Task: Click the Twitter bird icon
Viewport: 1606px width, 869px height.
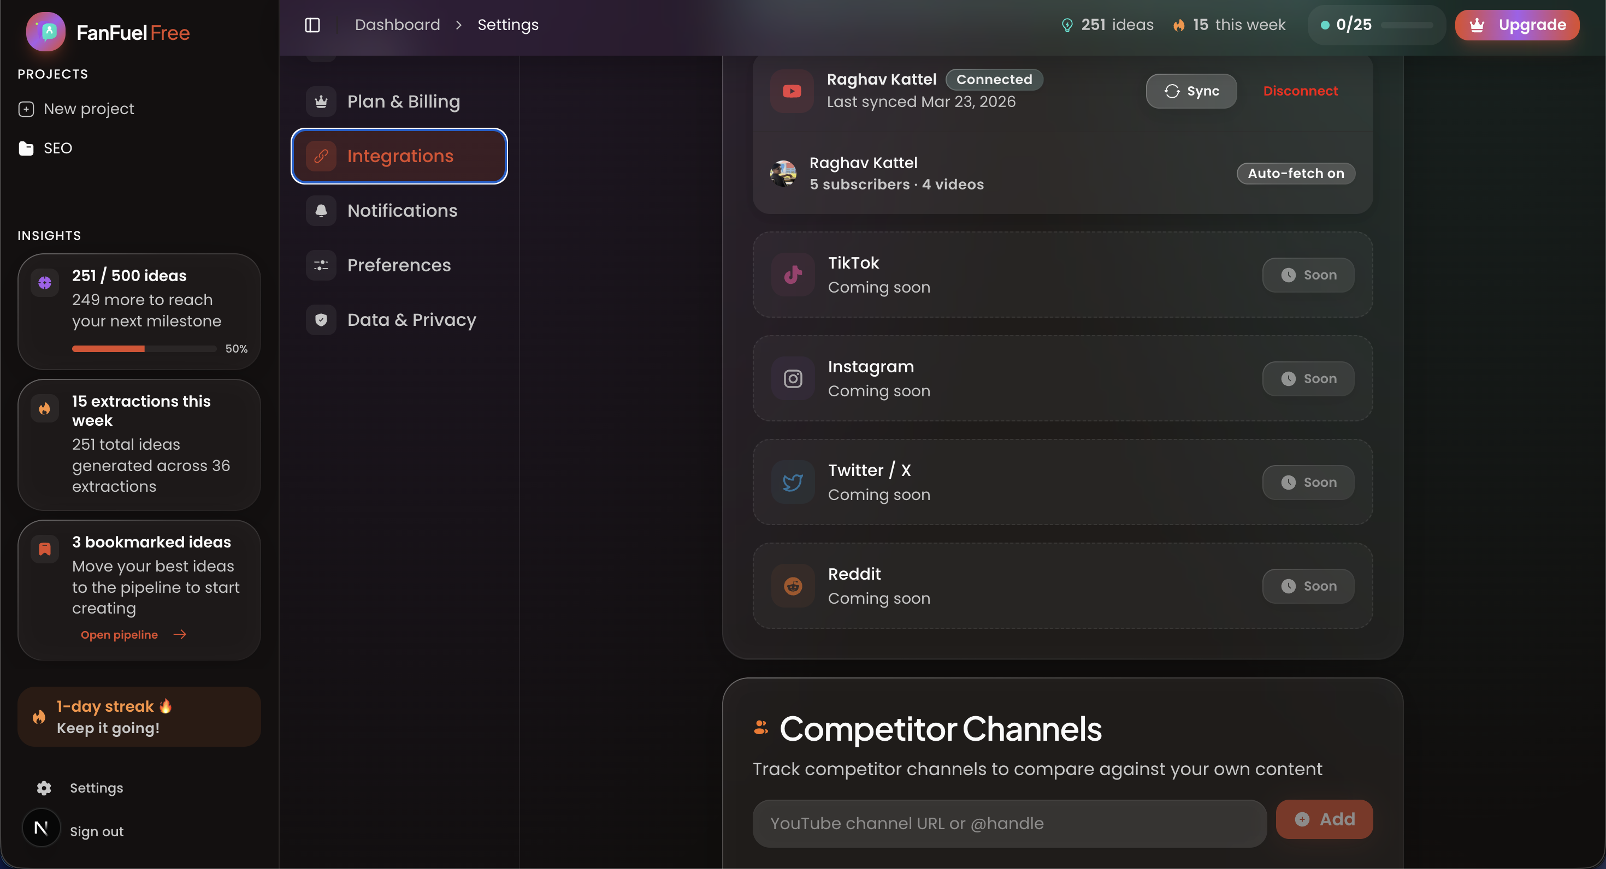Action: pyautogui.click(x=793, y=482)
